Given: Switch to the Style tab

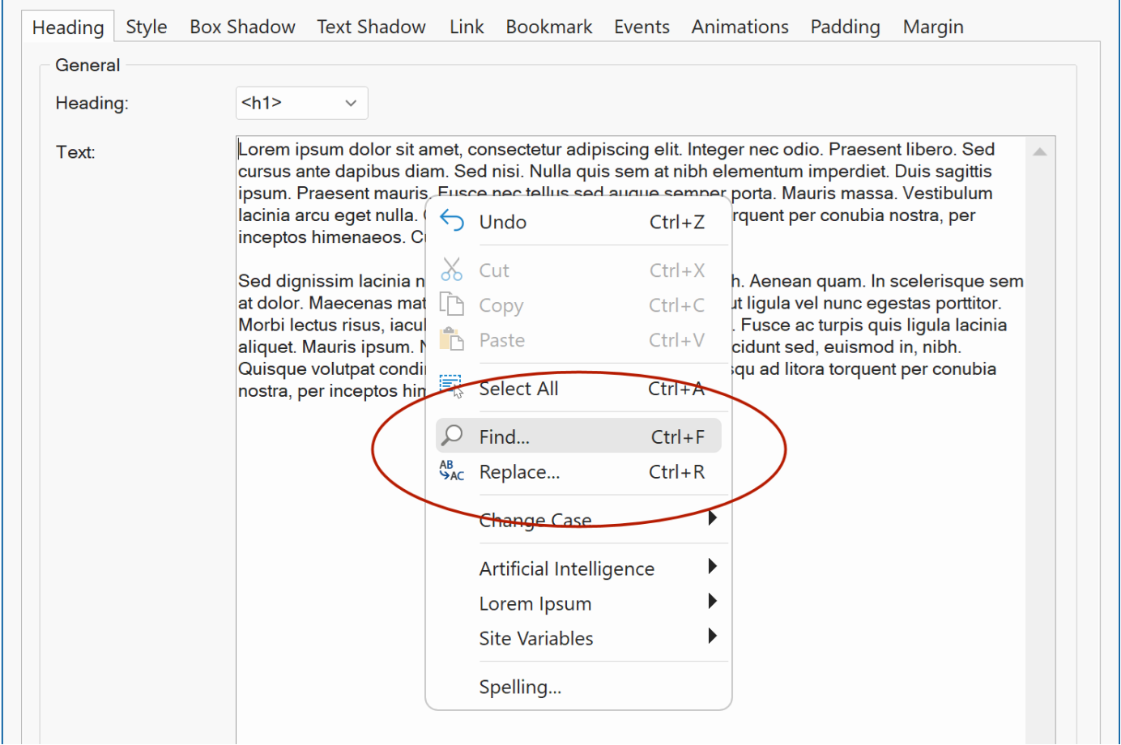Looking at the screenshot, I should (147, 27).
